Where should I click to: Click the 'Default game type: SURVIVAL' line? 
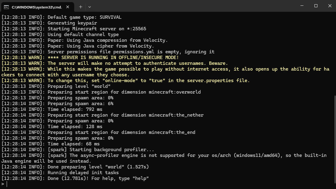[61, 17]
